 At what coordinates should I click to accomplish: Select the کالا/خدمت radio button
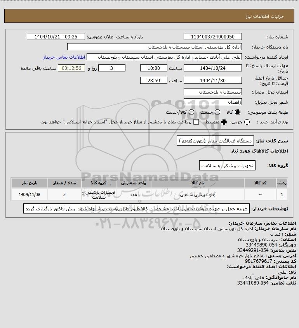click(x=191, y=112)
